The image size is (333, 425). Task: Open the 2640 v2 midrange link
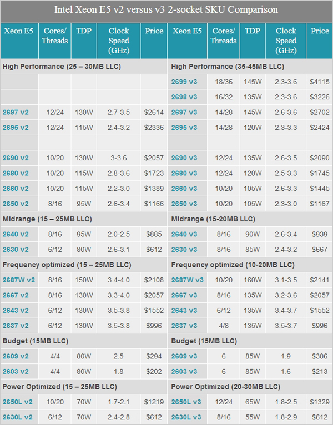pyautogui.click(x=16, y=234)
